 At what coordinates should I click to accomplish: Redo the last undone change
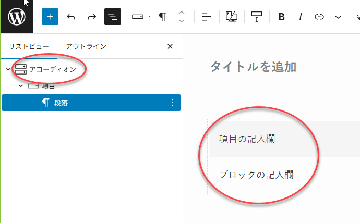pos(92,17)
